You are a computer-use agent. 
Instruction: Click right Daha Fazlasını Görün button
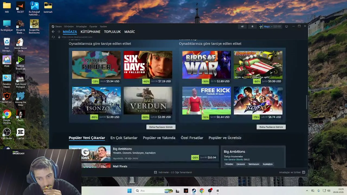tap(271, 127)
